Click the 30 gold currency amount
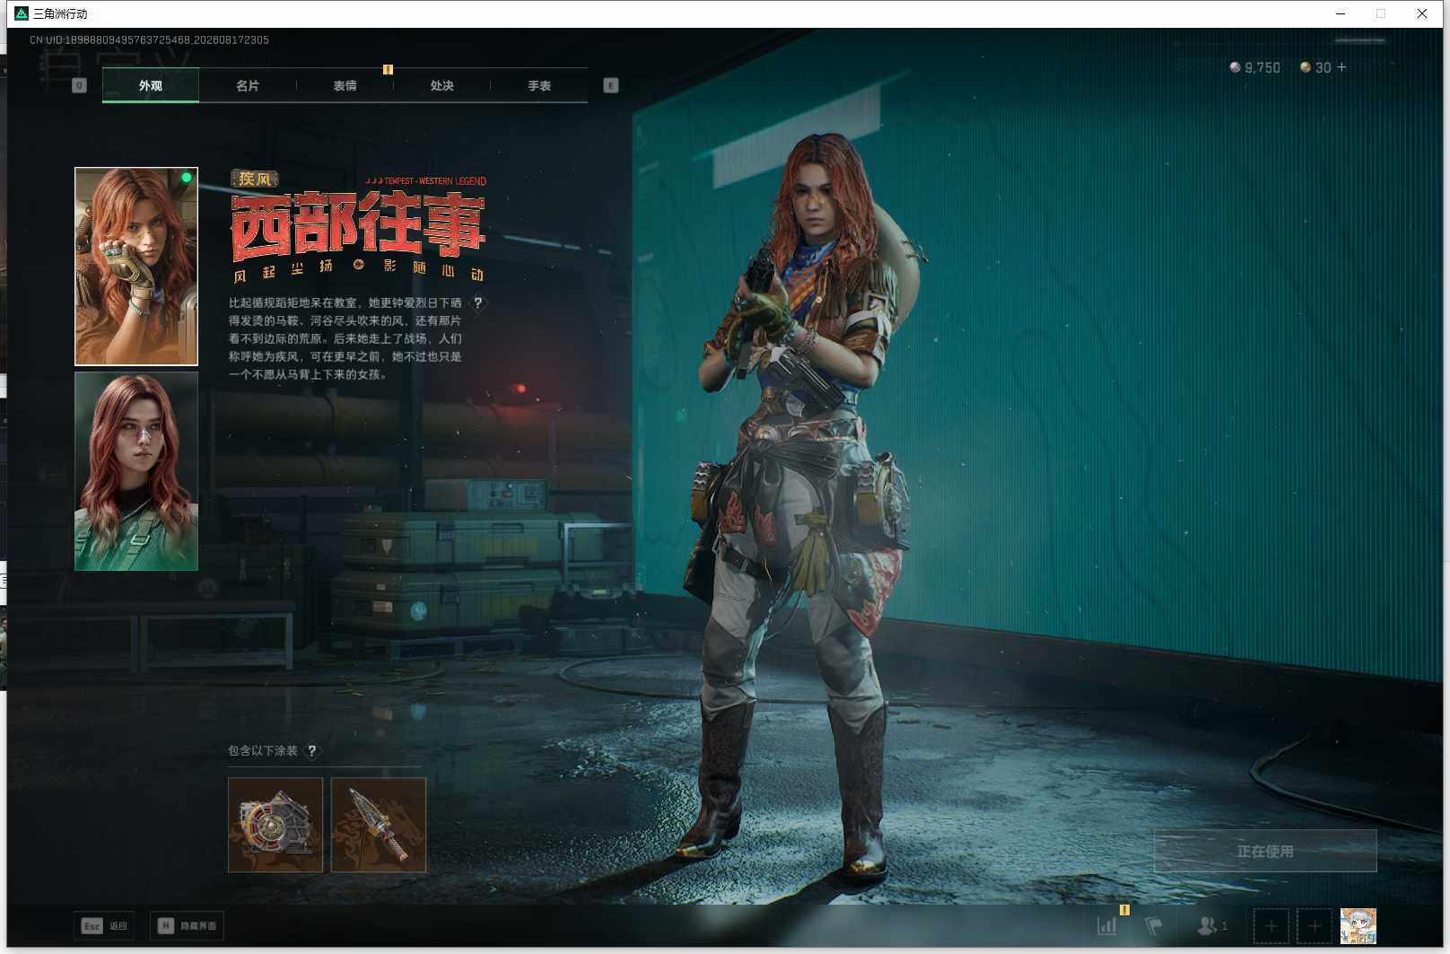Screen dimensions: 1450x954 tap(1323, 67)
